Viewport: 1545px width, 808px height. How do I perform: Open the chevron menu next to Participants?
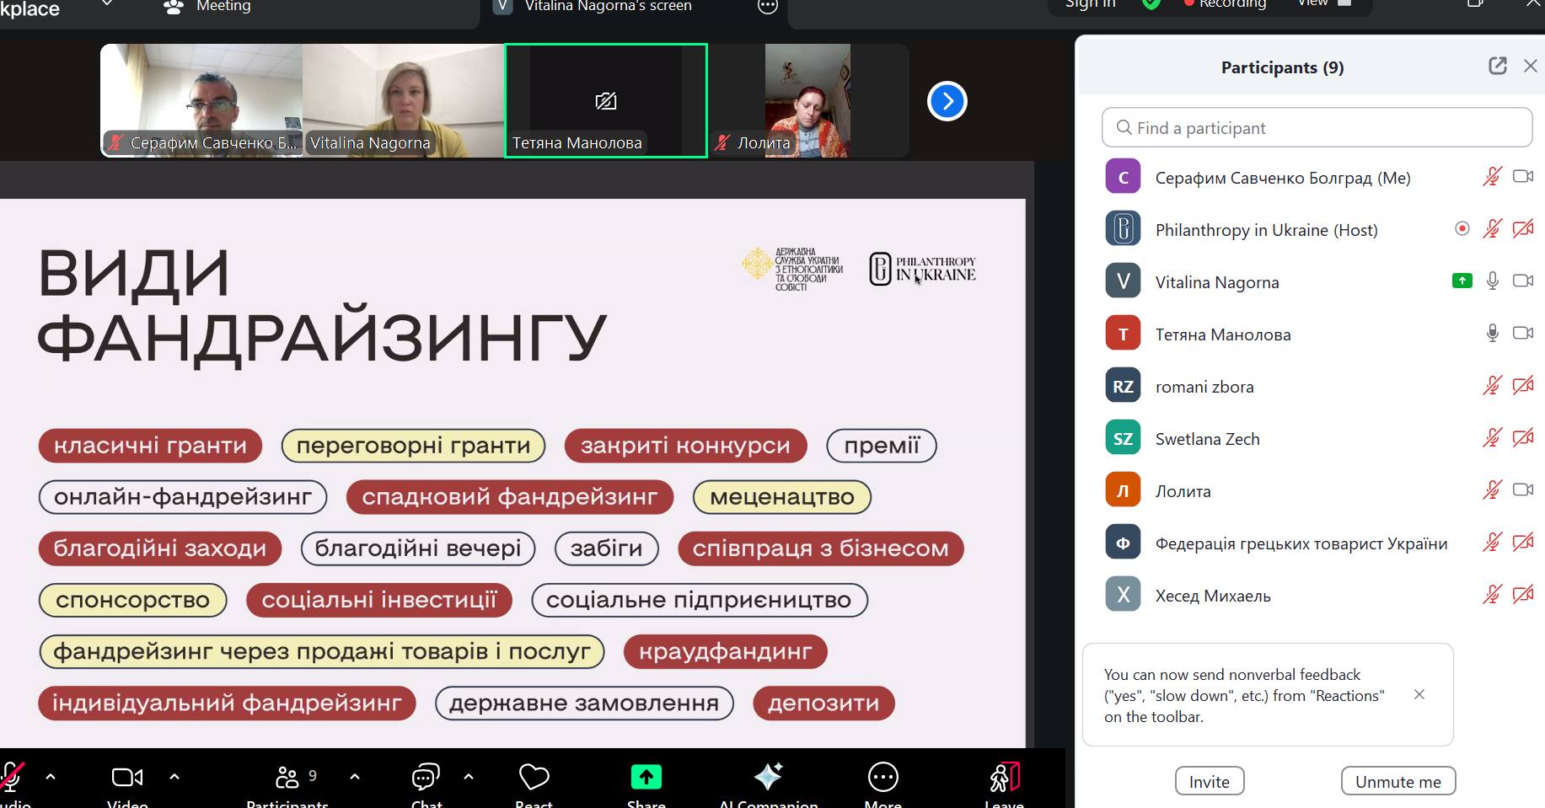pos(355,777)
